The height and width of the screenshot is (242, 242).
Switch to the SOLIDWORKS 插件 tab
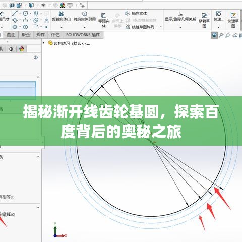coord(83,35)
